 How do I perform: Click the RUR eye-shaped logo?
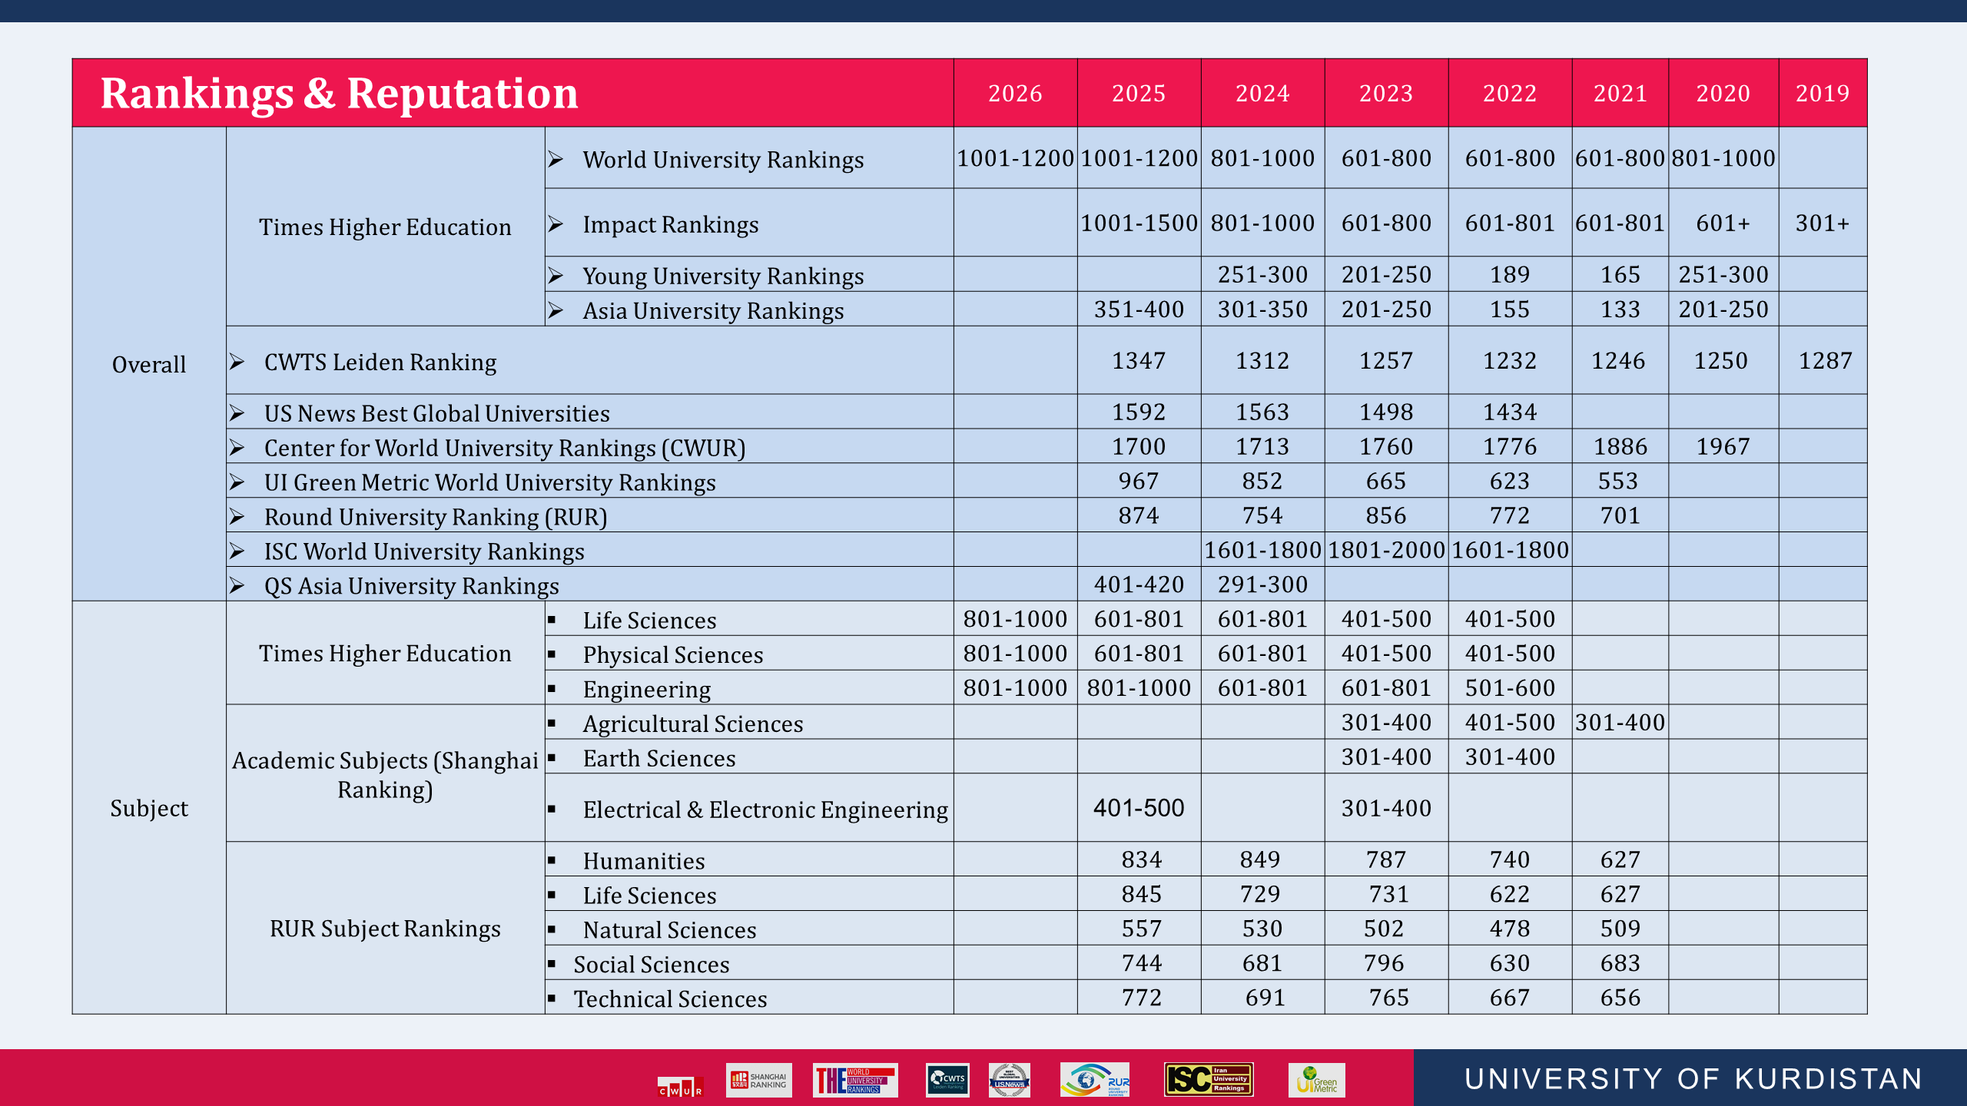pyautogui.click(x=1094, y=1080)
